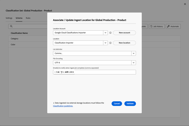Image resolution: width=189 pixels, height=126 pixels.
Task: Go to the Rules tab
Action: [x=28, y=18]
